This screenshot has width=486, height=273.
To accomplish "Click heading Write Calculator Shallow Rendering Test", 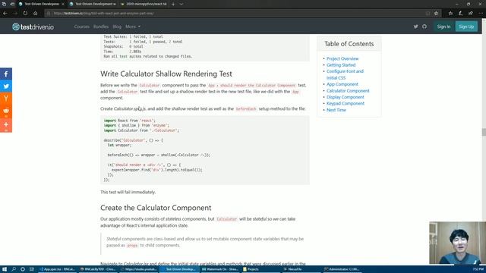I will click(166, 74).
